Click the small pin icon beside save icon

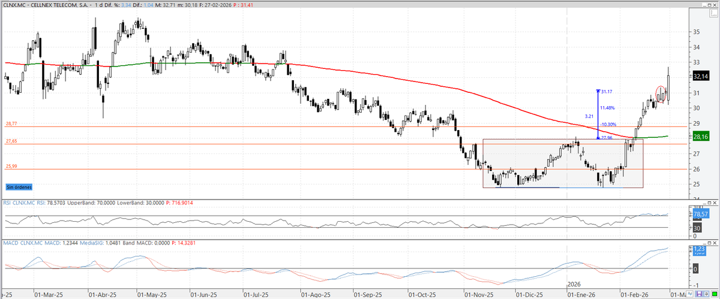click(707, 294)
